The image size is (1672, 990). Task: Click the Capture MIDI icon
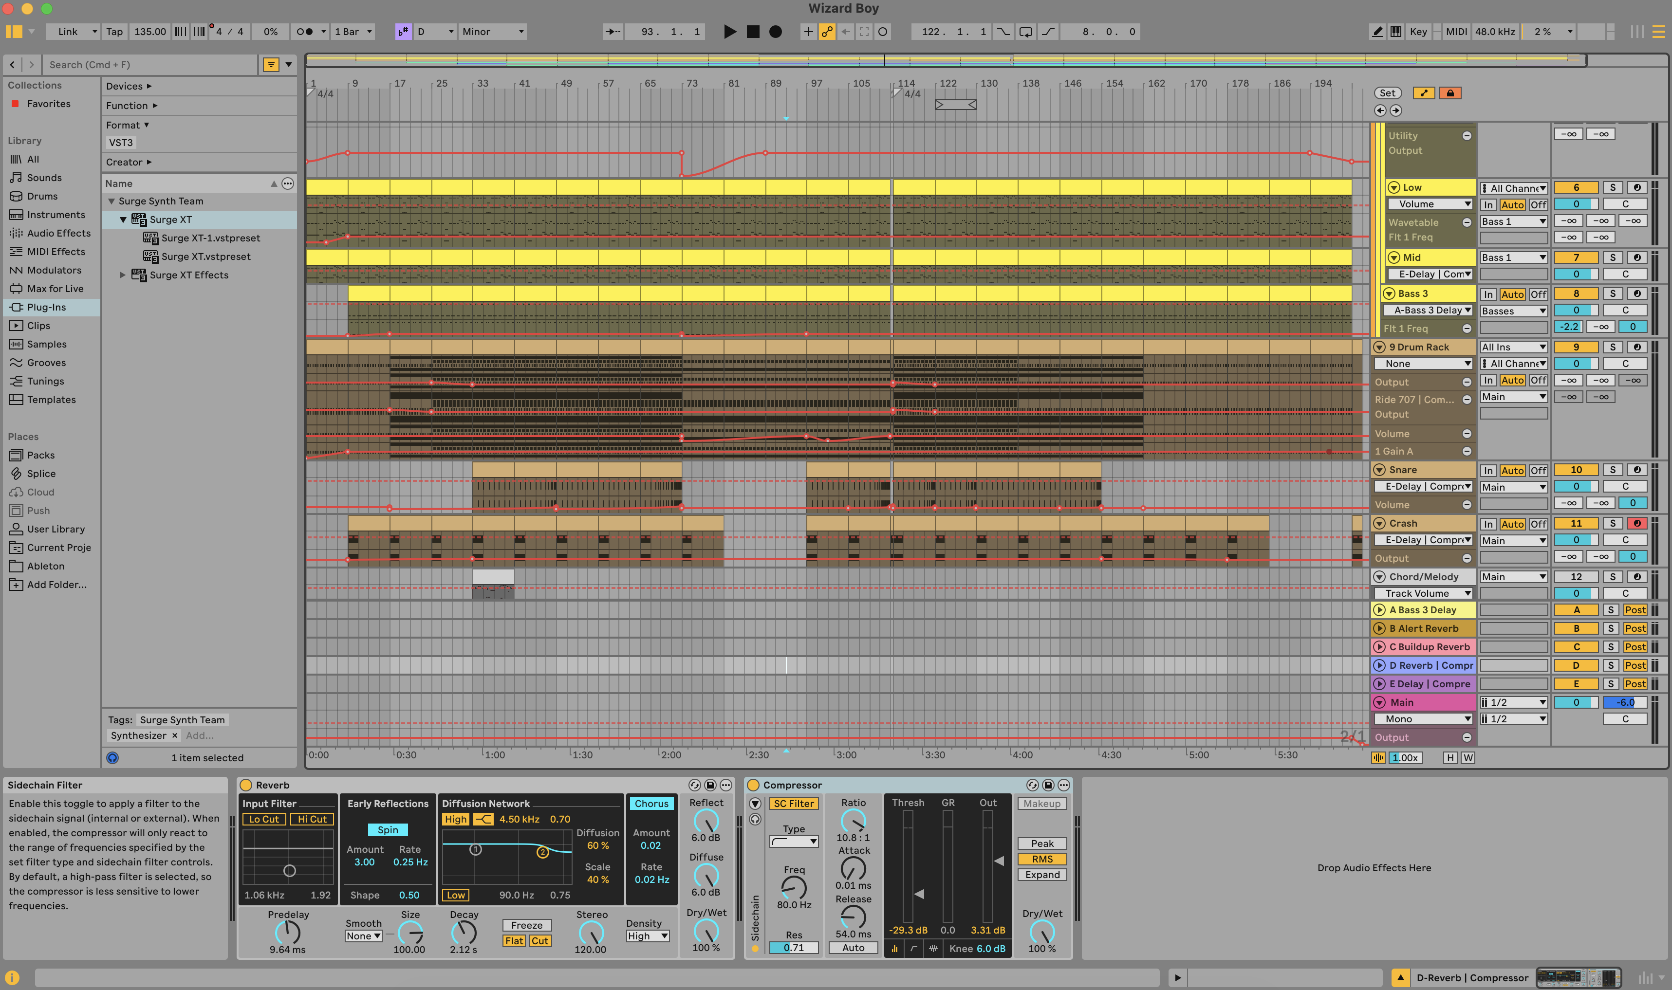(864, 31)
